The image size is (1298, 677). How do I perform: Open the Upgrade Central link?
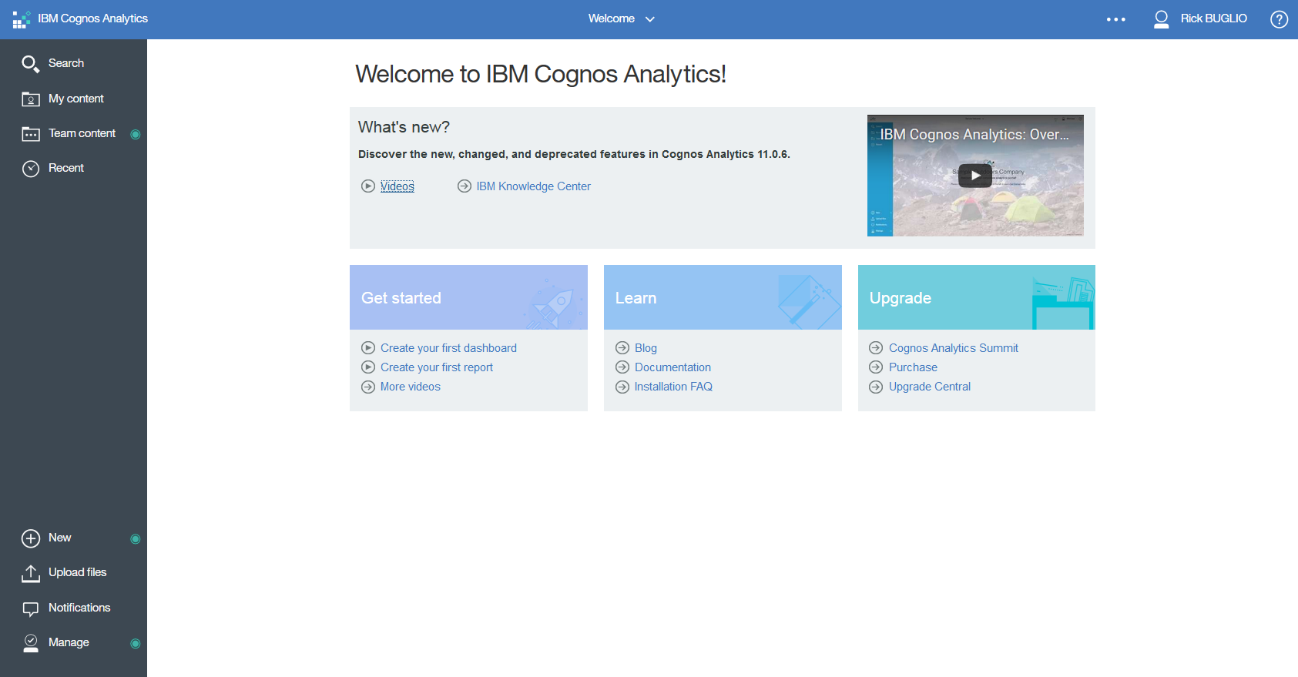coord(930,387)
